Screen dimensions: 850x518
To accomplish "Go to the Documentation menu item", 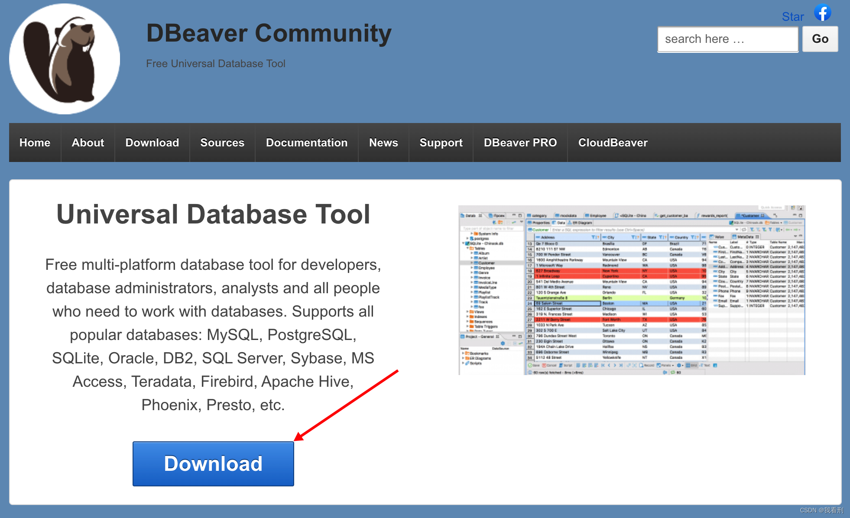I will coord(307,142).
